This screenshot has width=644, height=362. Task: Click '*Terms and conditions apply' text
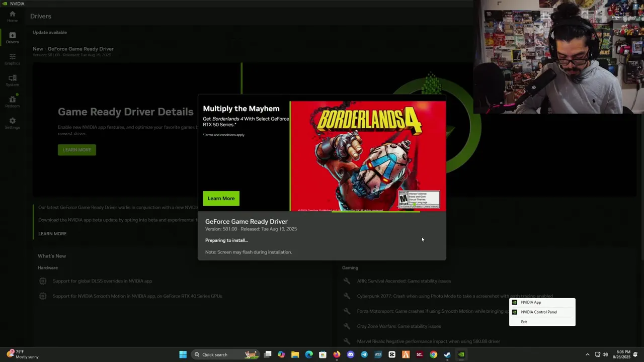[223, 135]
